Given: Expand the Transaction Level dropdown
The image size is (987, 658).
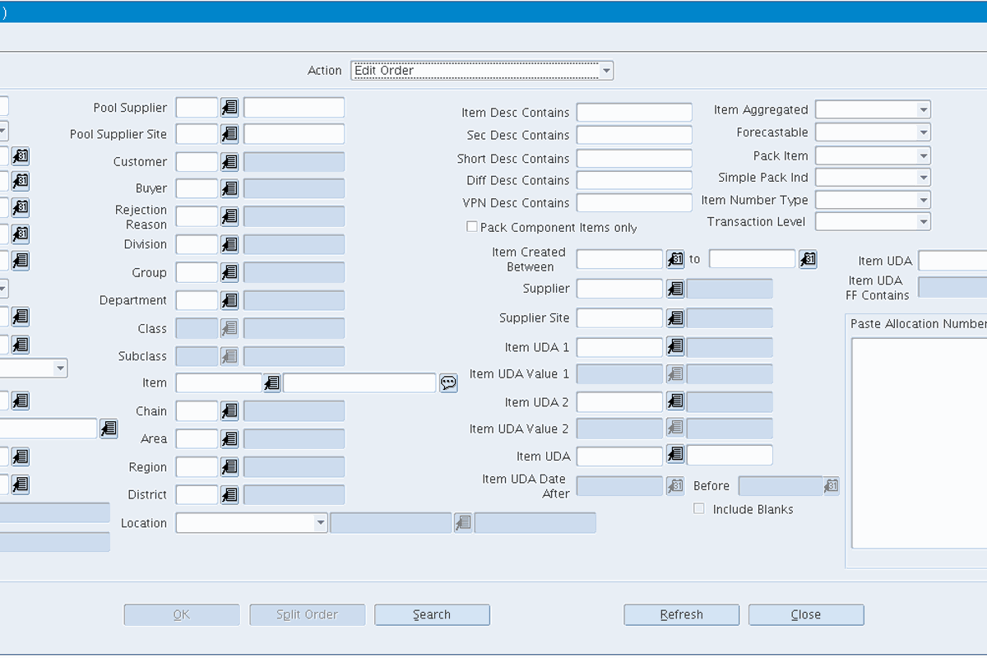Looking at the screenshot, I should click(873, 221).
